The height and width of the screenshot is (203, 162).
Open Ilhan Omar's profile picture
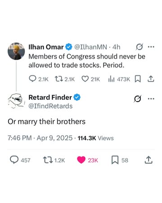pos(16,51)
